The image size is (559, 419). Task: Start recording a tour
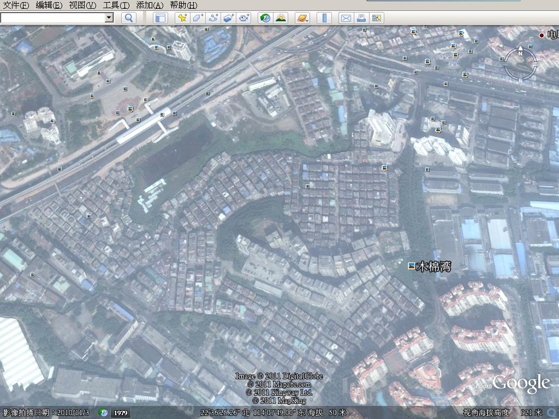(x=243, y=18)
